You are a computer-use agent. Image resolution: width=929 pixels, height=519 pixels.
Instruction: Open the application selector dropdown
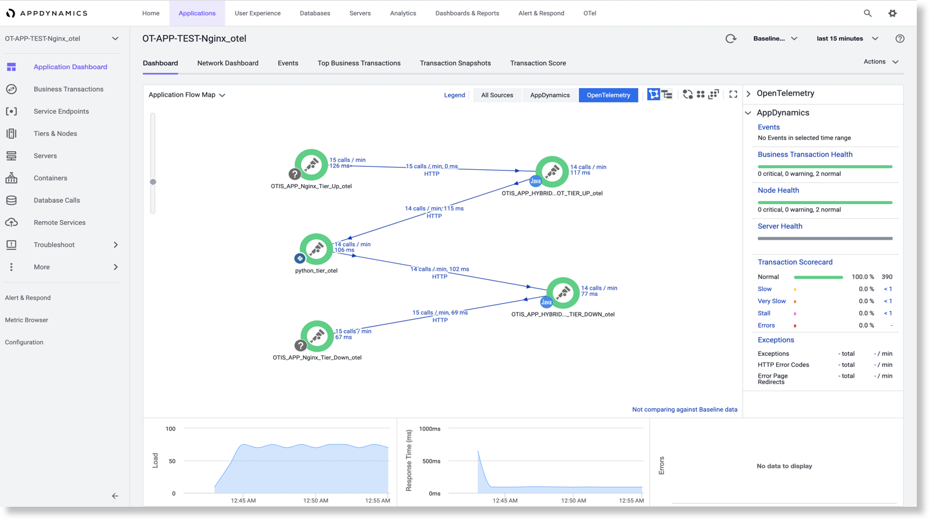62,39
